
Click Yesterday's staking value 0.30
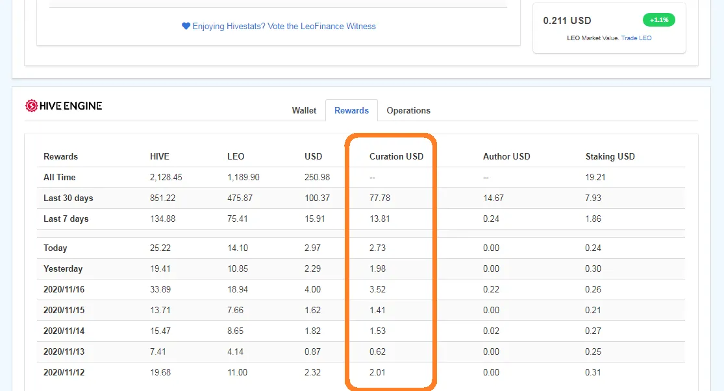(x=593, y=269)
